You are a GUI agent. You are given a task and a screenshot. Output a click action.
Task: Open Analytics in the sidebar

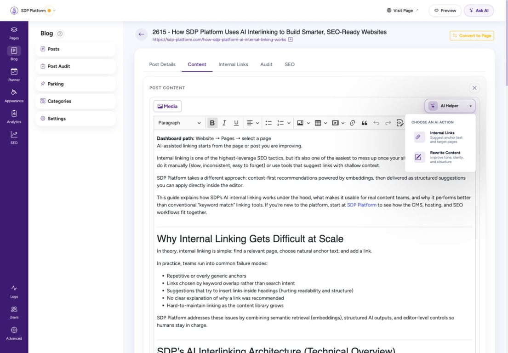[14, 117]
